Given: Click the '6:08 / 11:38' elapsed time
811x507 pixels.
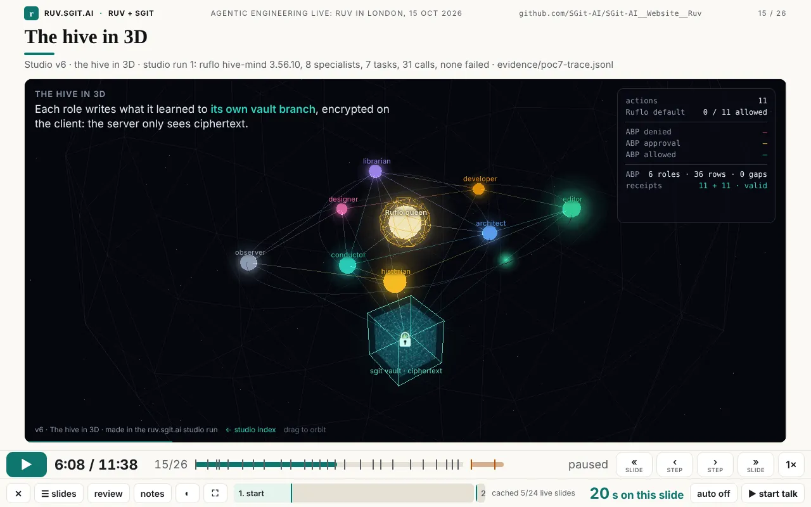Looking at the screenshot, I should click(x=96, y=465).
